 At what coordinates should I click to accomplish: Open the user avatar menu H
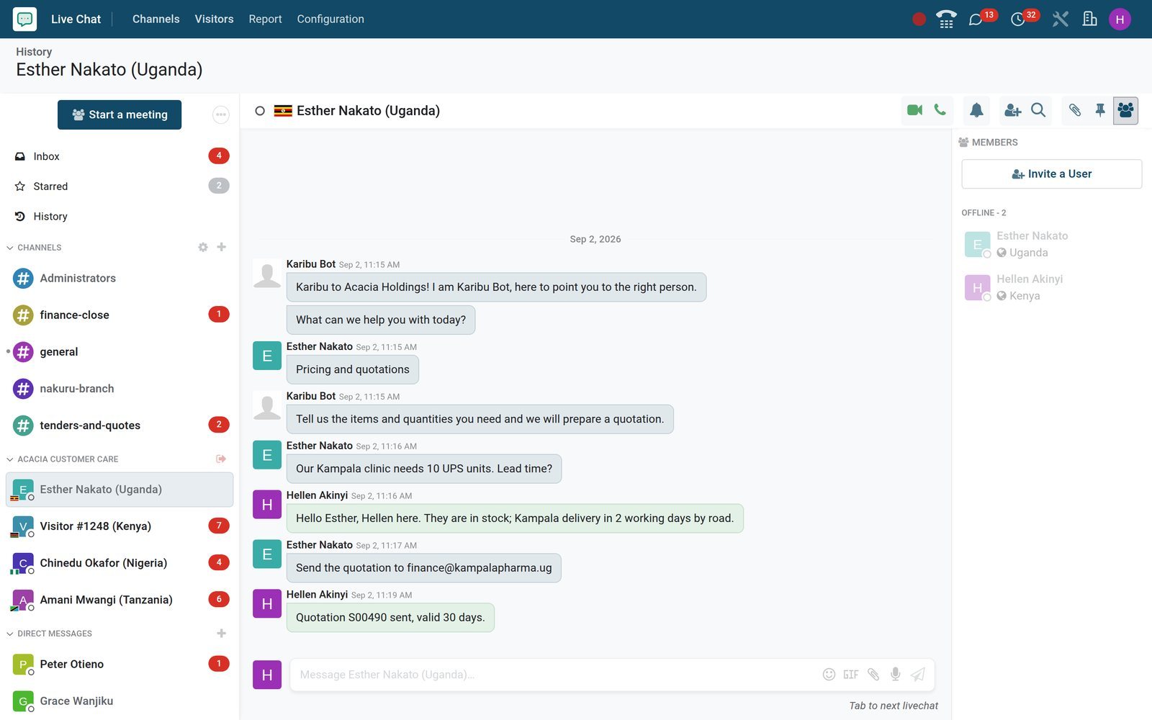(1120, 19)
